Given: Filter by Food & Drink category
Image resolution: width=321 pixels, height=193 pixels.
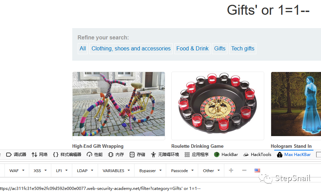Looking at the screenshot, I should pyautogui.click(x=192, y=49).
